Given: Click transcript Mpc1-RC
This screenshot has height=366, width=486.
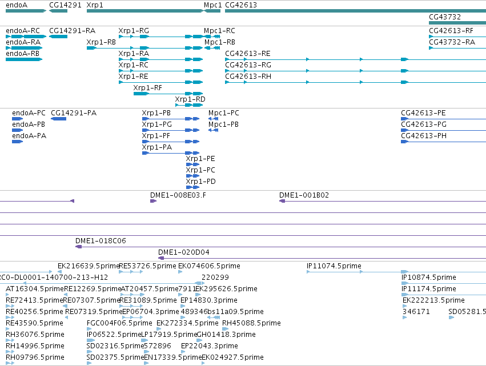Looking at the screenshot, I should click(212, 37).
